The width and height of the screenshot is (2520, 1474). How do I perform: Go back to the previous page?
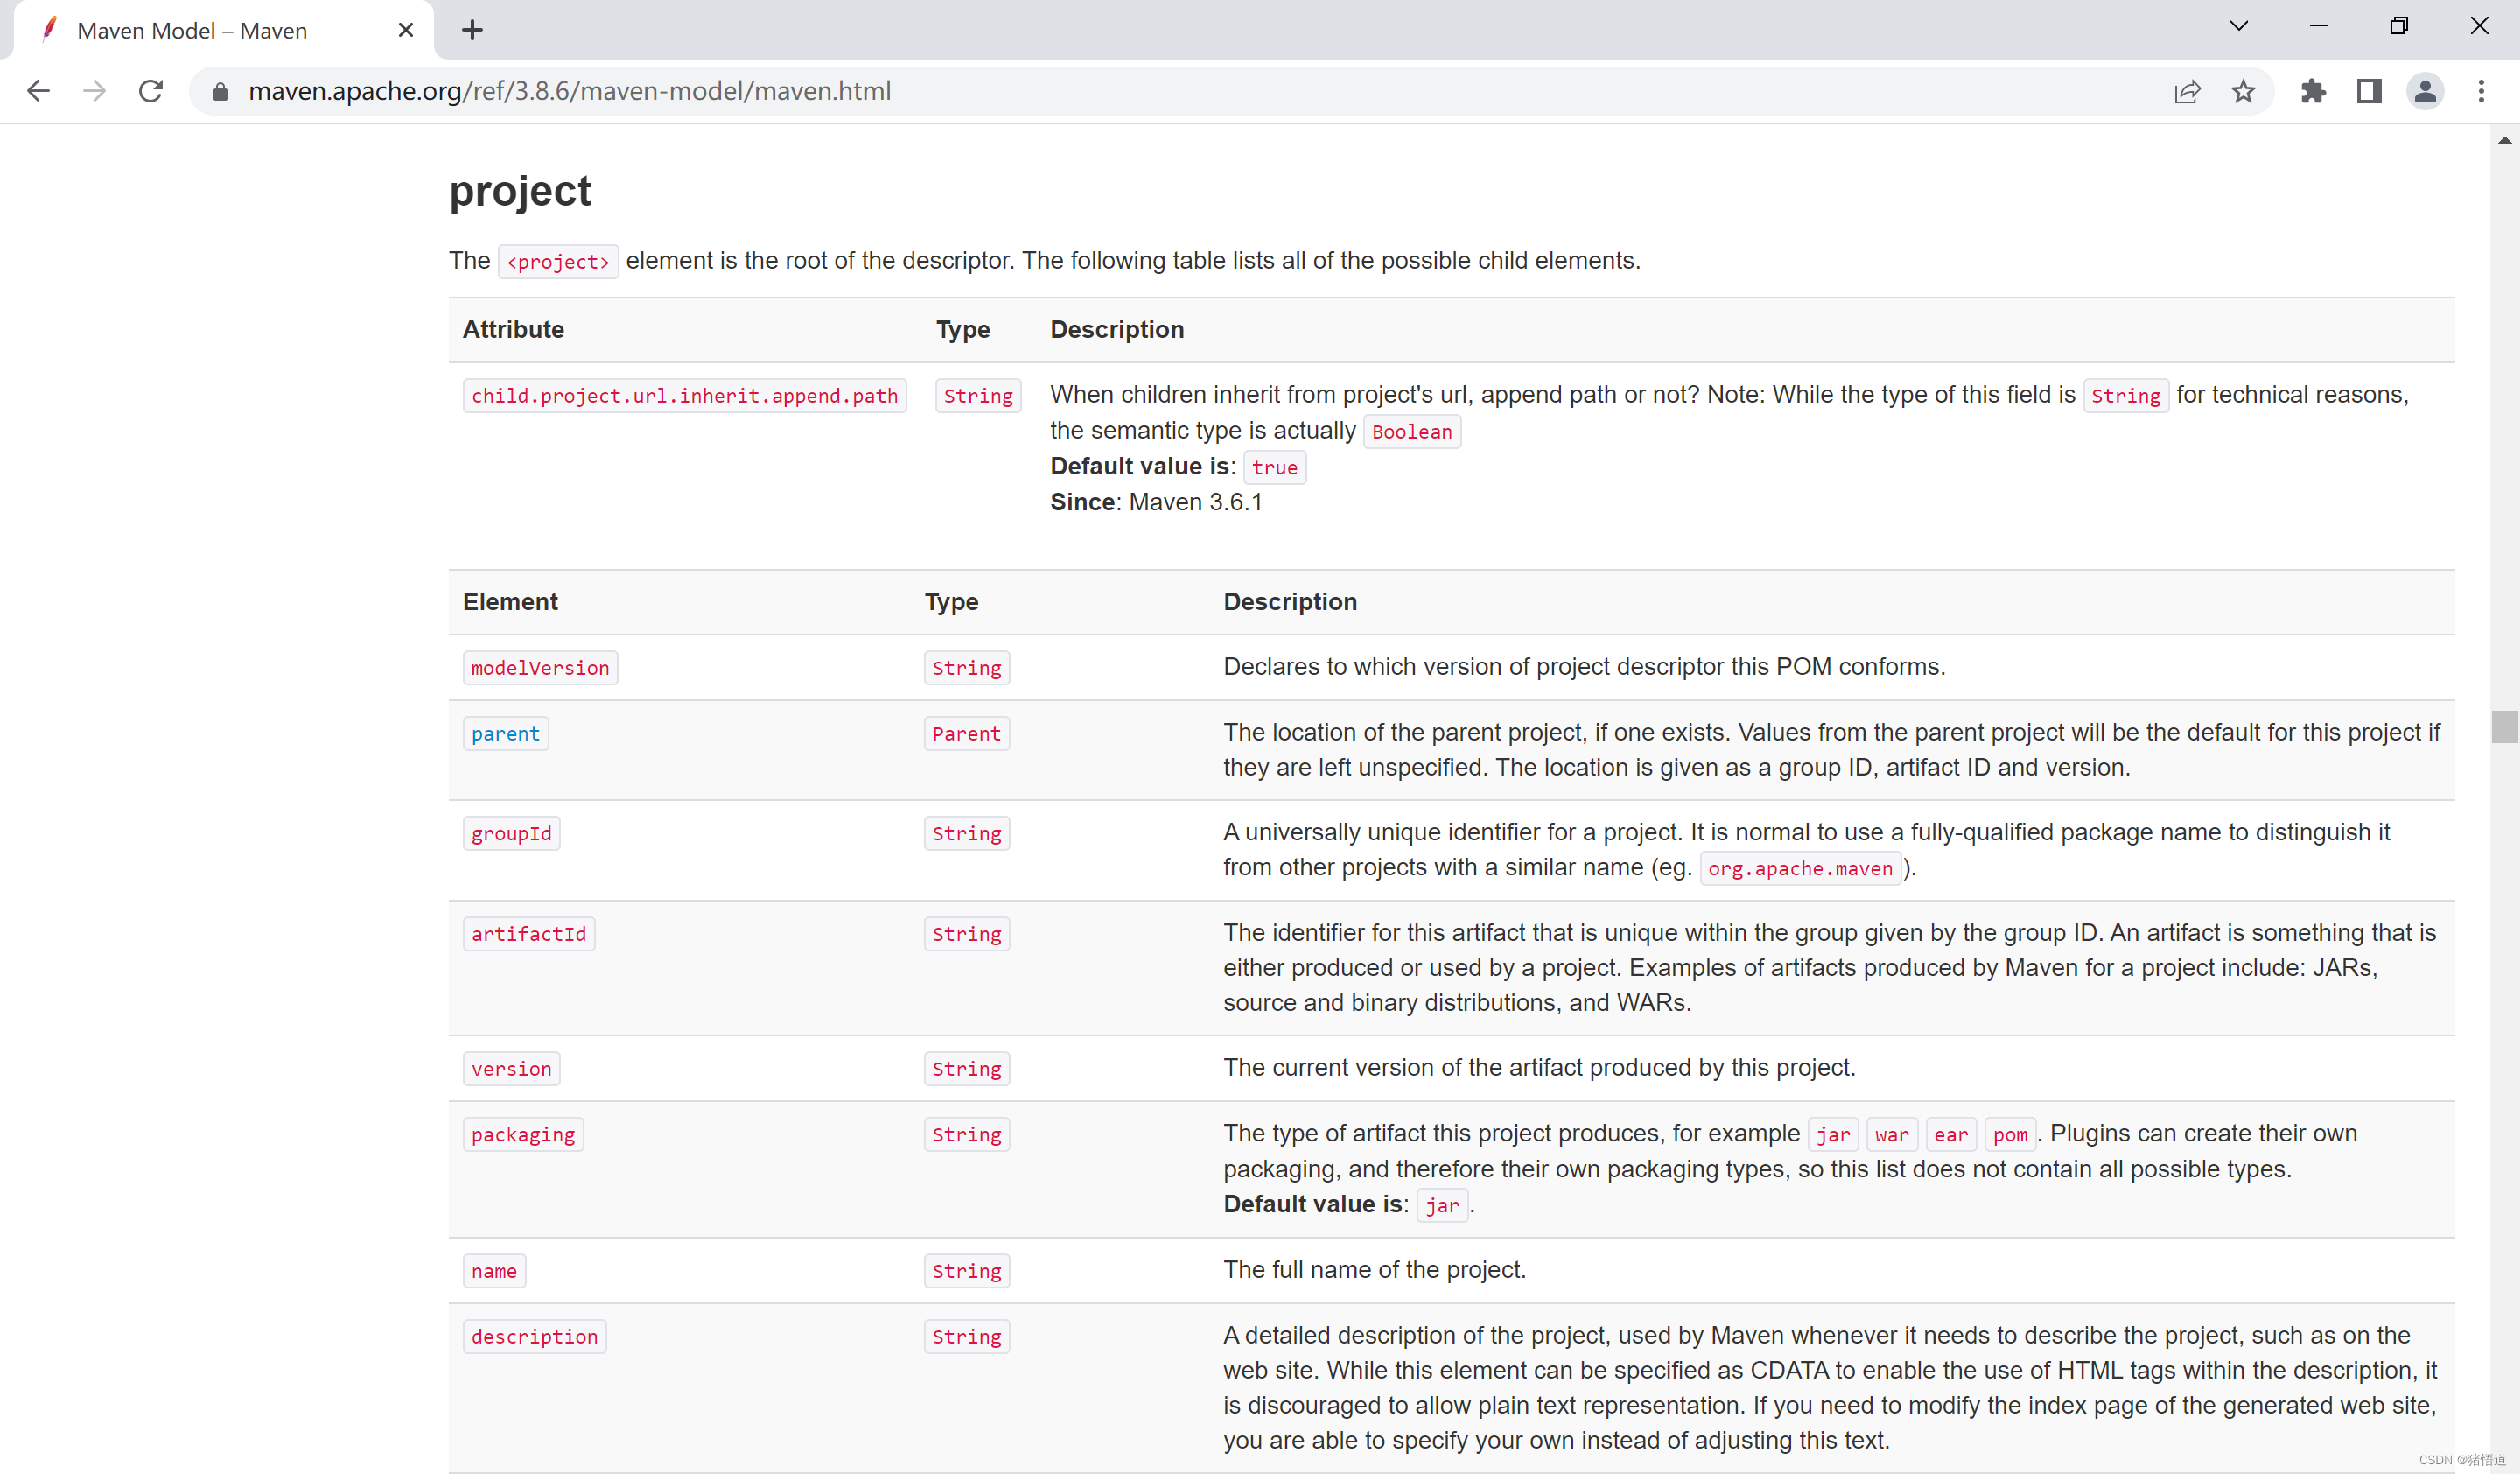coord(38,91)
